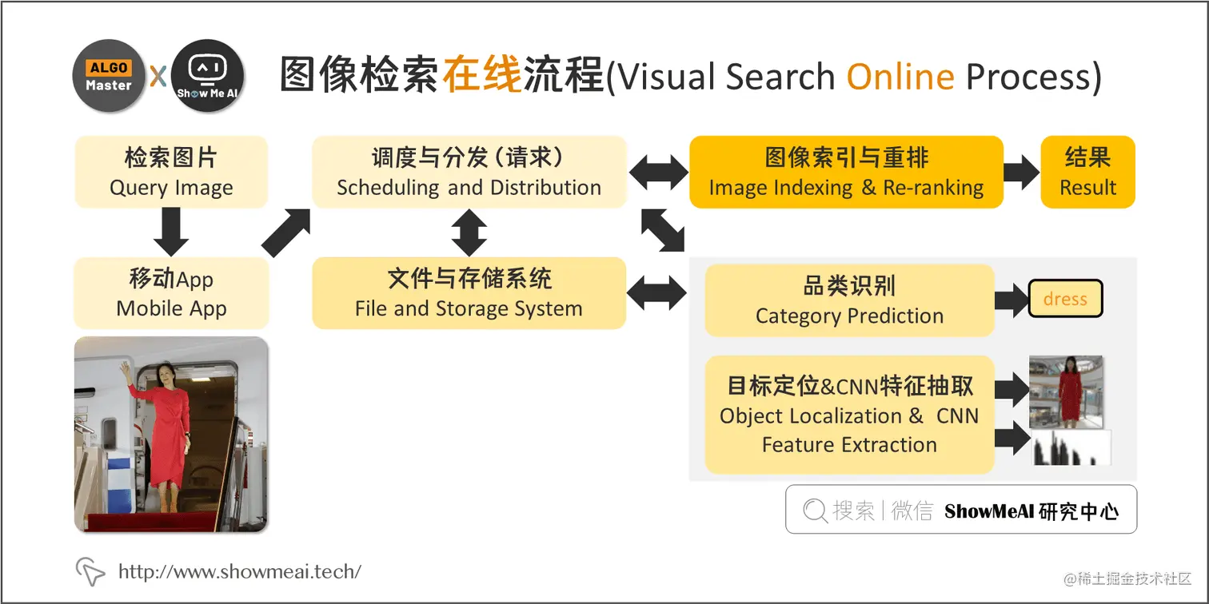Click the double arrow beside Image Indexing
The image size is (1209, 604).
657,172
